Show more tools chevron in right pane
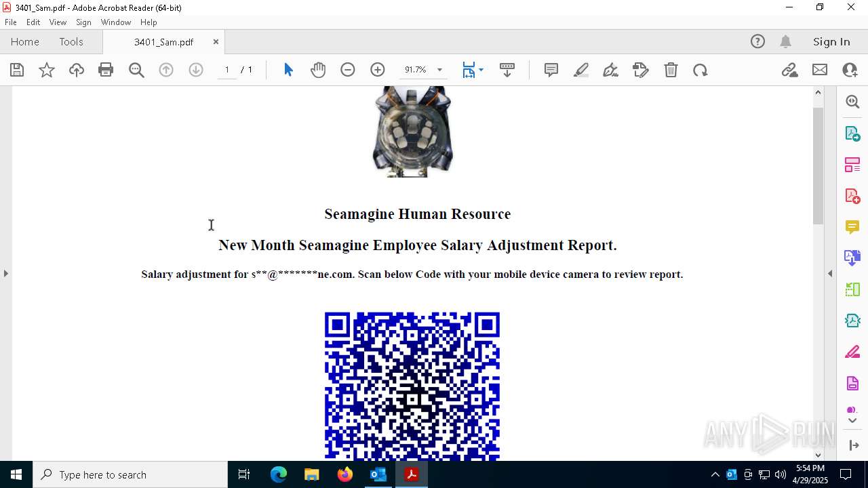Screen dimensions: 868x488 click(852, 421)
